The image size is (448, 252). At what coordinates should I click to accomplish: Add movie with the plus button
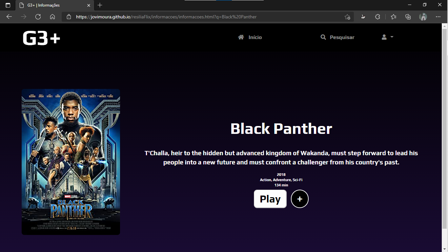click(x=300, y=199)
